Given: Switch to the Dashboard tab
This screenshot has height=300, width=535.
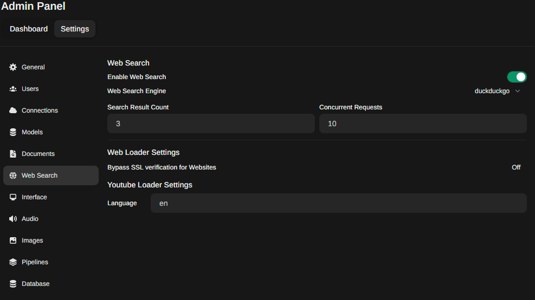Looking at the screenshot, I should [29, 29].
